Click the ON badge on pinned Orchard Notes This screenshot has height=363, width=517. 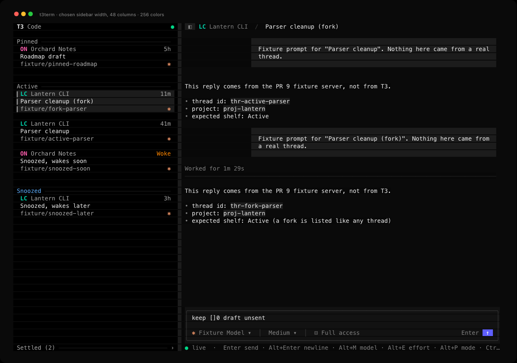pyautogui.click(x=24, y=49)
